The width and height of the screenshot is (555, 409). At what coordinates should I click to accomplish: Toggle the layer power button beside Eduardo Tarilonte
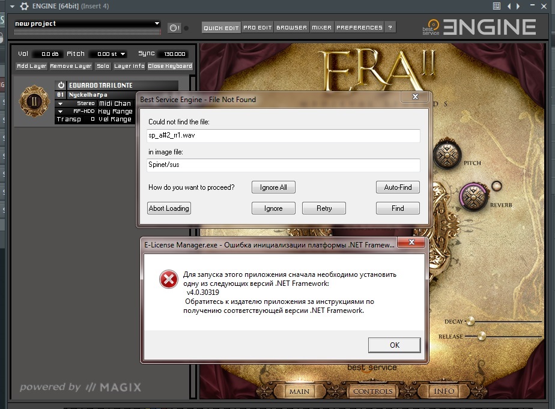pos(61,85)
